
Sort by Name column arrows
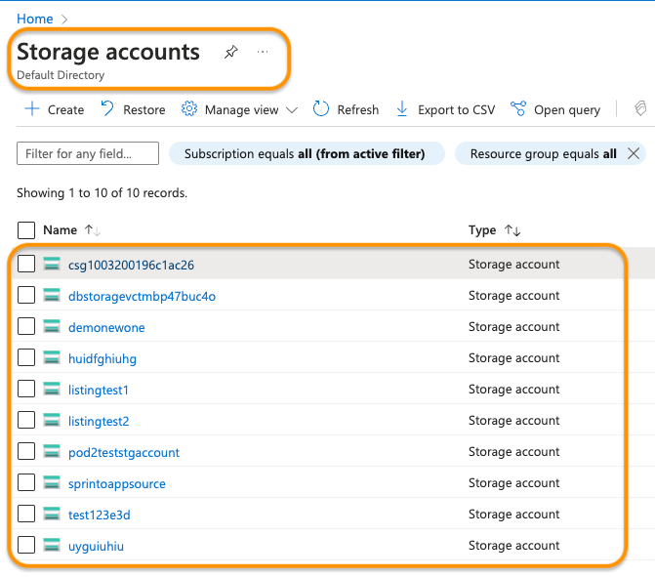(x=93, y=230)
